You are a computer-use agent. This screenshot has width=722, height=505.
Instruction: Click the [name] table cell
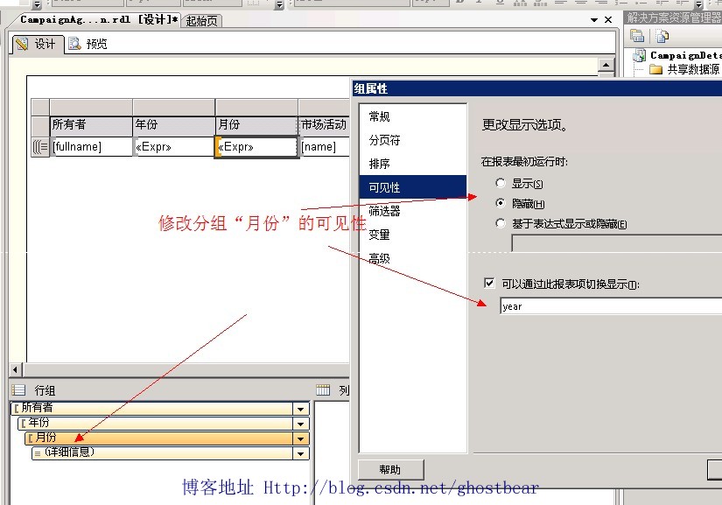pyautogui.click(x=325, y=147)
